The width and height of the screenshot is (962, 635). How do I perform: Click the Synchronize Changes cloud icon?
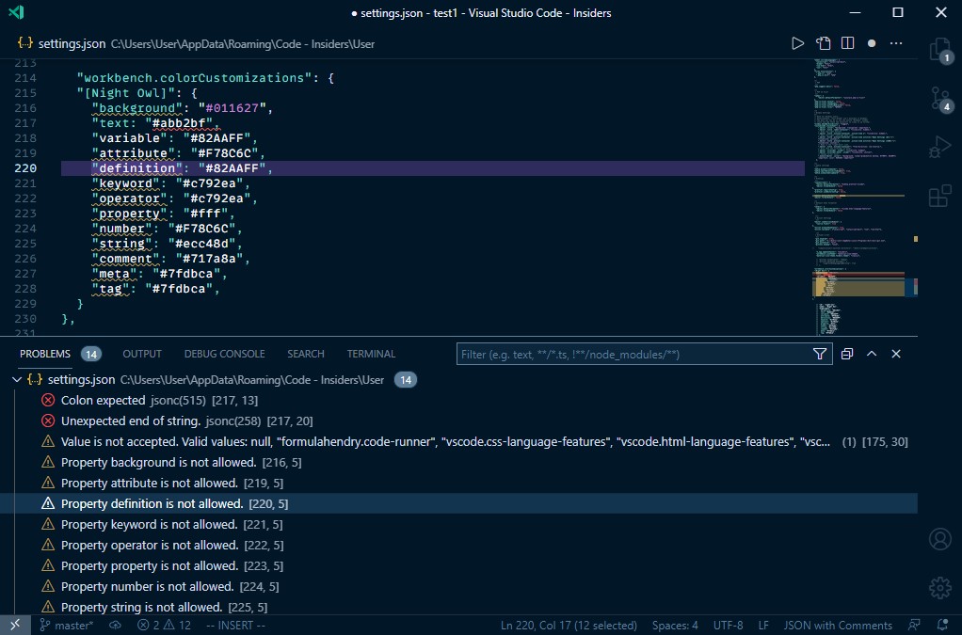[116, 626]
